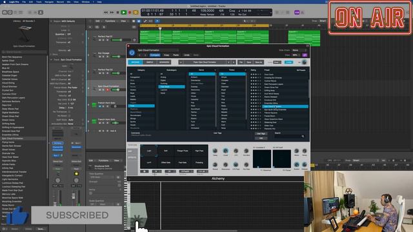Click the purple link button in plugin header
413x232 pixels.
[305, 55]
